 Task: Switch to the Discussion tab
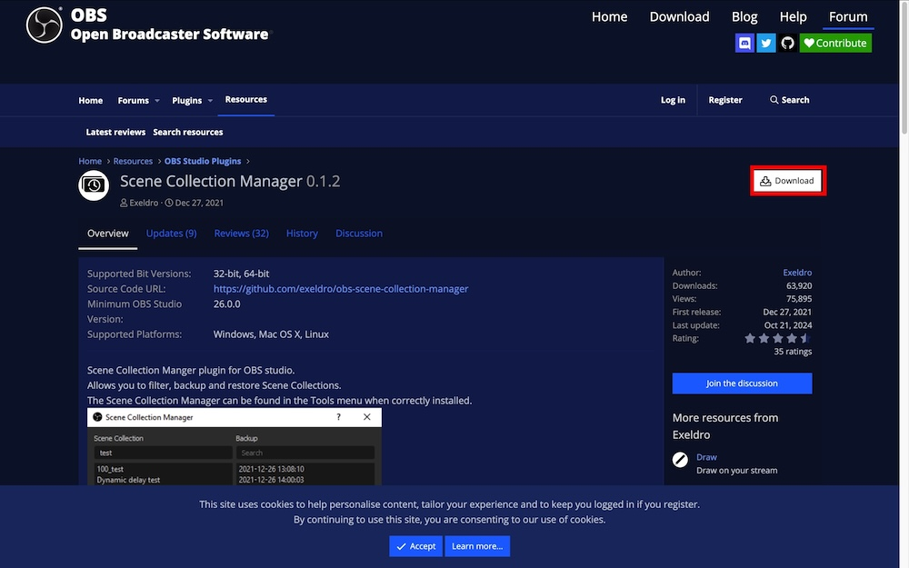[359, 234]
